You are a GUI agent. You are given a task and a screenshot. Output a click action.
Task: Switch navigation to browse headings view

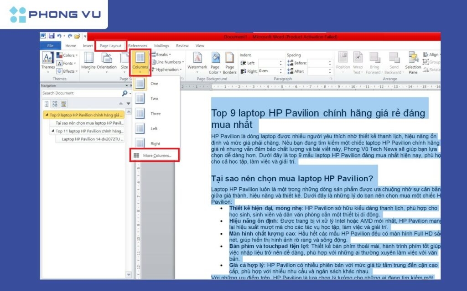(x=47, y=104)
